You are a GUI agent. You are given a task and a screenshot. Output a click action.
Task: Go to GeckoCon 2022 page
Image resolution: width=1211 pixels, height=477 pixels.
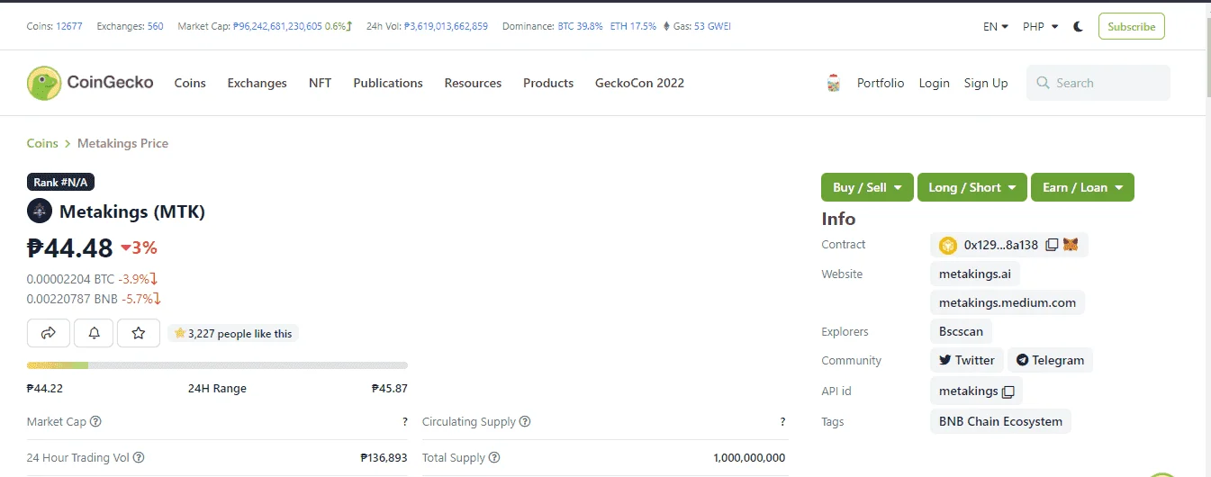(639, 83)
